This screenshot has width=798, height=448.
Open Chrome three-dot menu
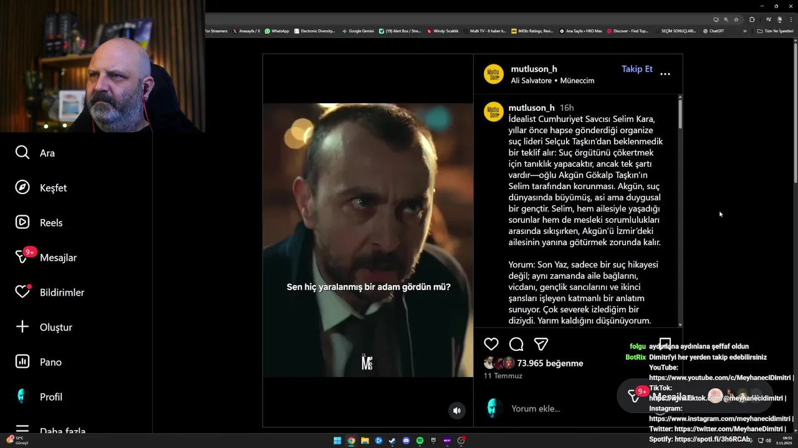click(790, 19)
